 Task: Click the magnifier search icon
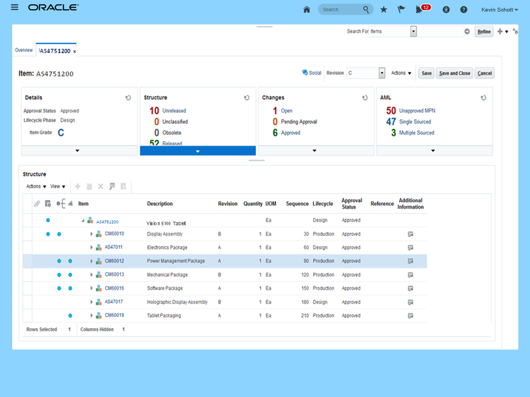(365, 9)
